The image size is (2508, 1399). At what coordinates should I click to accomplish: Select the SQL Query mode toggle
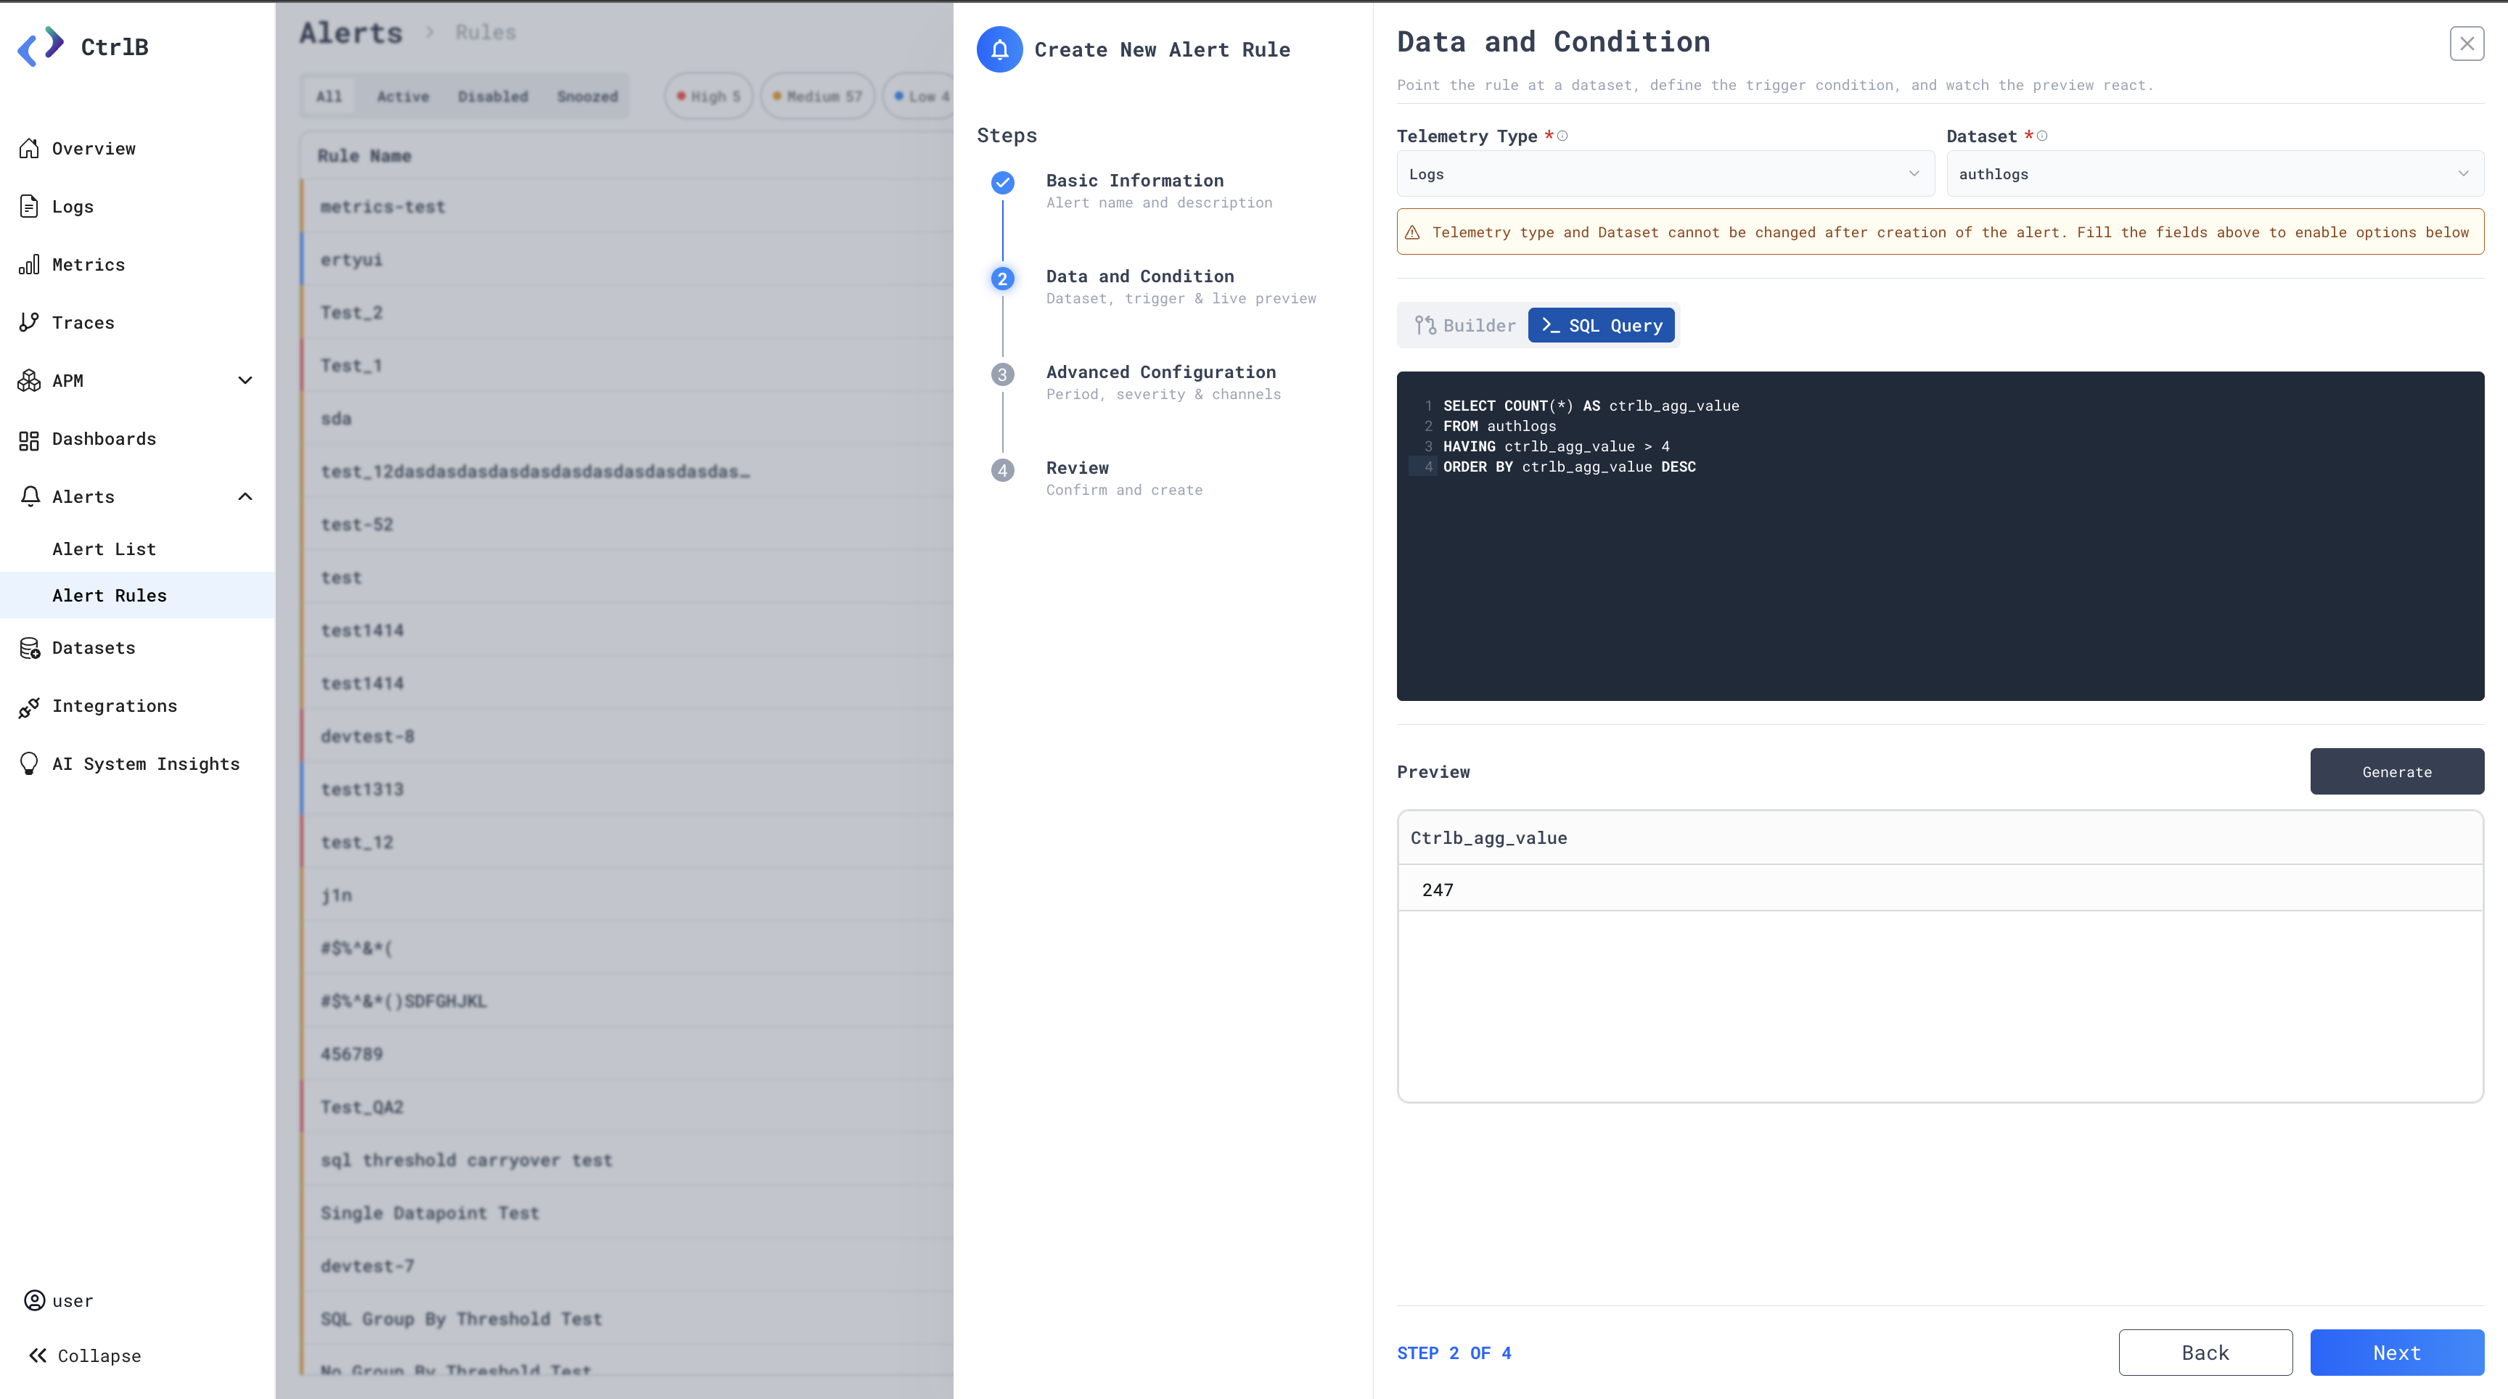tap(1602, 325)
